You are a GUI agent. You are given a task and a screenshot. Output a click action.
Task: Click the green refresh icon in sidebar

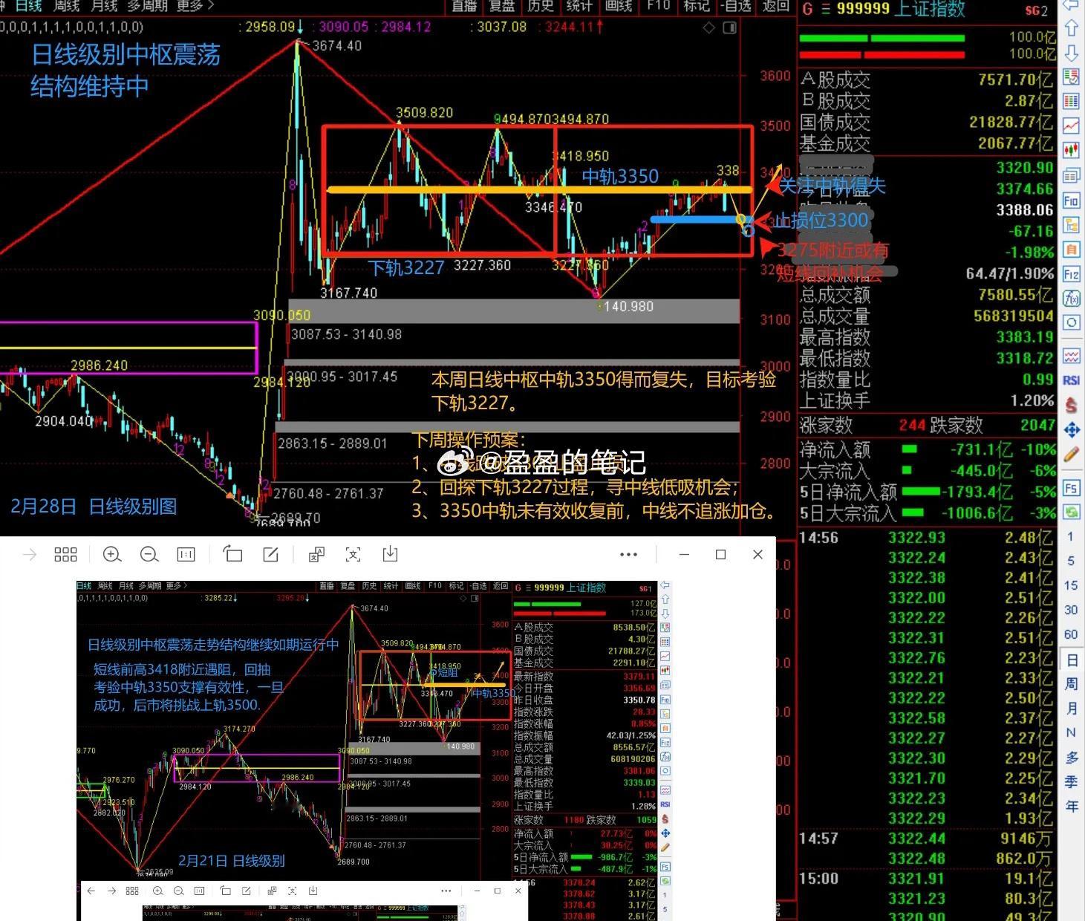[1071, 512]
